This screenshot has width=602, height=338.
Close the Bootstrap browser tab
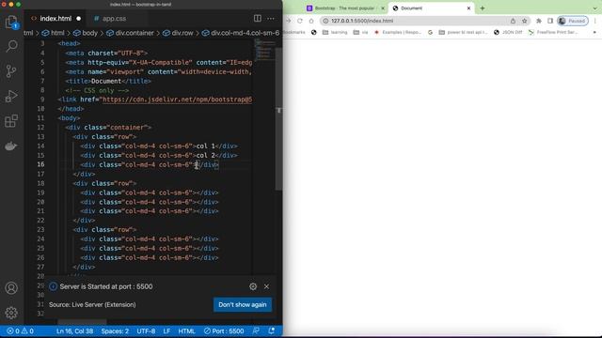[383, 8]
